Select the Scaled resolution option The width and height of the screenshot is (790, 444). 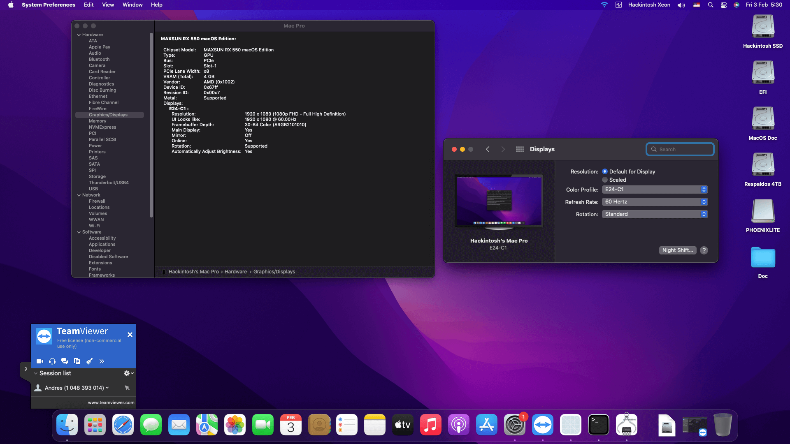[x=605, y=180]
